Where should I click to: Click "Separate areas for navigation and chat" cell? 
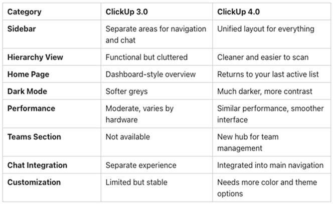coord(155,33)
